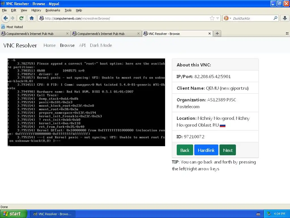Go back with the browser back arrow
Viewport: 290px width, 218px height.
click(5, 18)
